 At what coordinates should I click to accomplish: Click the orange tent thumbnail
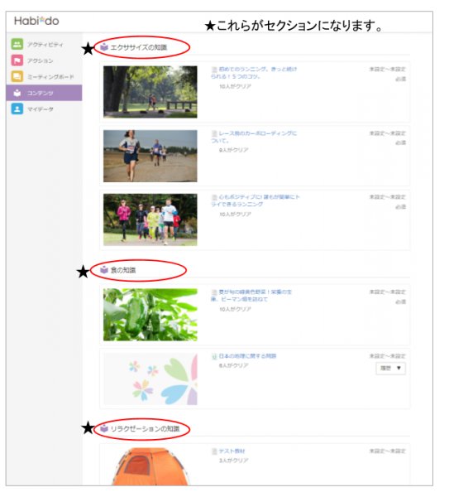(x=150, y=466)
